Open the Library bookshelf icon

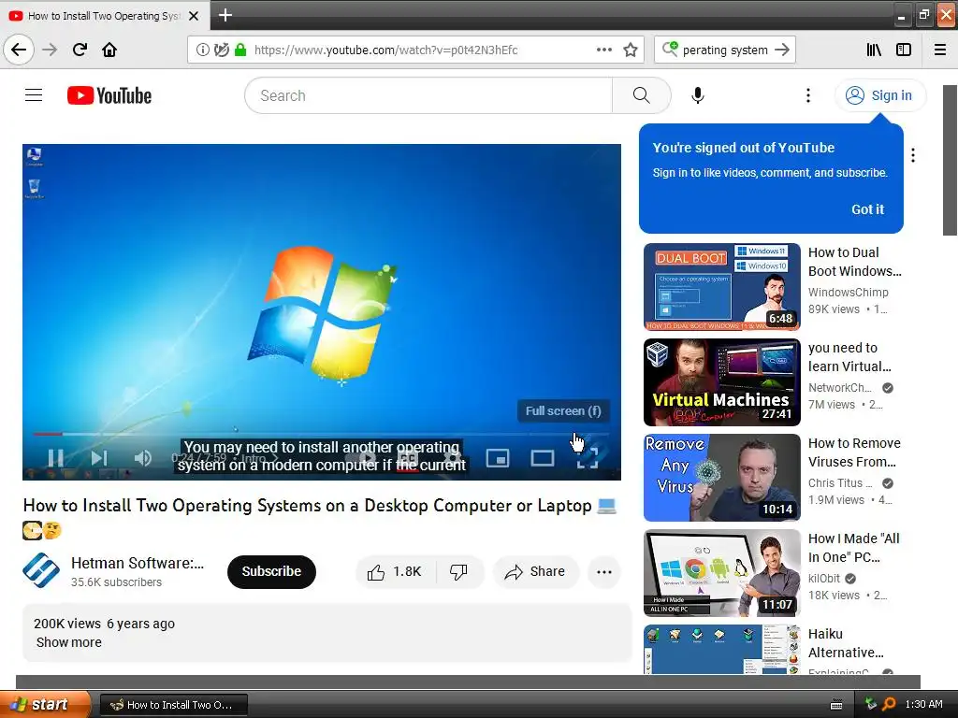point(874,50)
